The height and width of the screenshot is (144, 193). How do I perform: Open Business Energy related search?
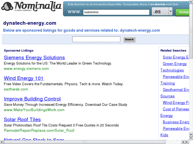[176, 122]
